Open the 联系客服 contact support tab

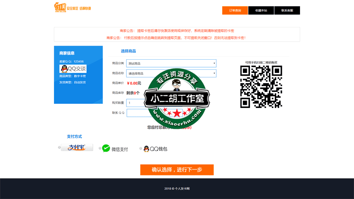(x=287, y=10)
